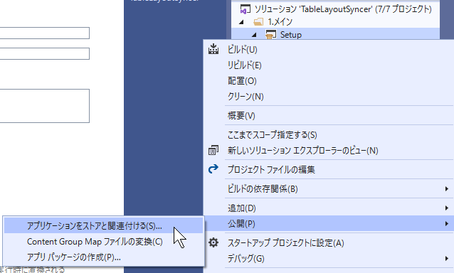Click the Setup project icon in tree
The image size is (454, 273).
point(270,35)
